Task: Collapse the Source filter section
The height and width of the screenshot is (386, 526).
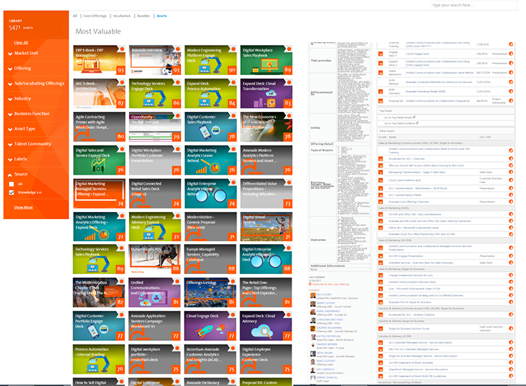Action: coord(21,174)
